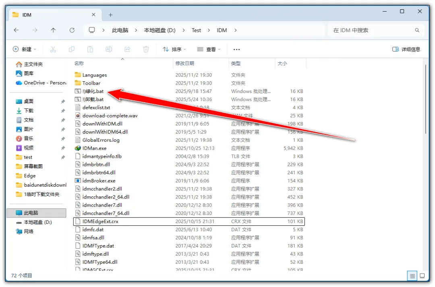
Task: Navigate to 此电脑 breadcrumb
Action: pyautogui.click(x=120, y=30)
